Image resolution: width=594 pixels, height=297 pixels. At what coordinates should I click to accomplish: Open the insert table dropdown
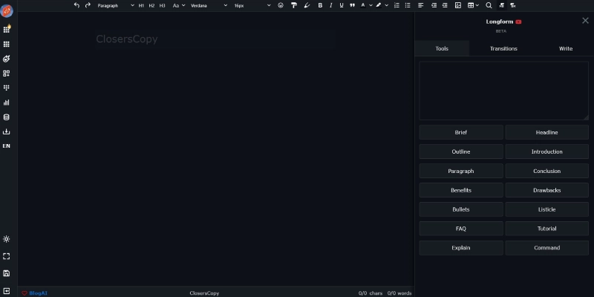[x=473, y=5]
